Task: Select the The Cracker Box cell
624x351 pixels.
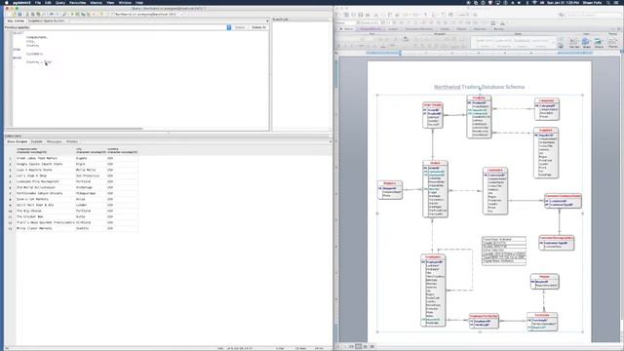Action: click(45, 216)
